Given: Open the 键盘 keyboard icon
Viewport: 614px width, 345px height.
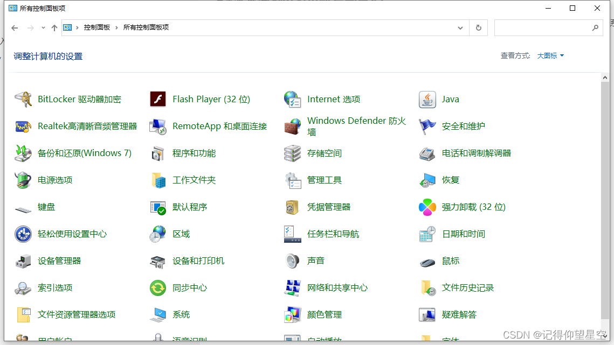Looking at the screenshot, I should coord(23,210).
